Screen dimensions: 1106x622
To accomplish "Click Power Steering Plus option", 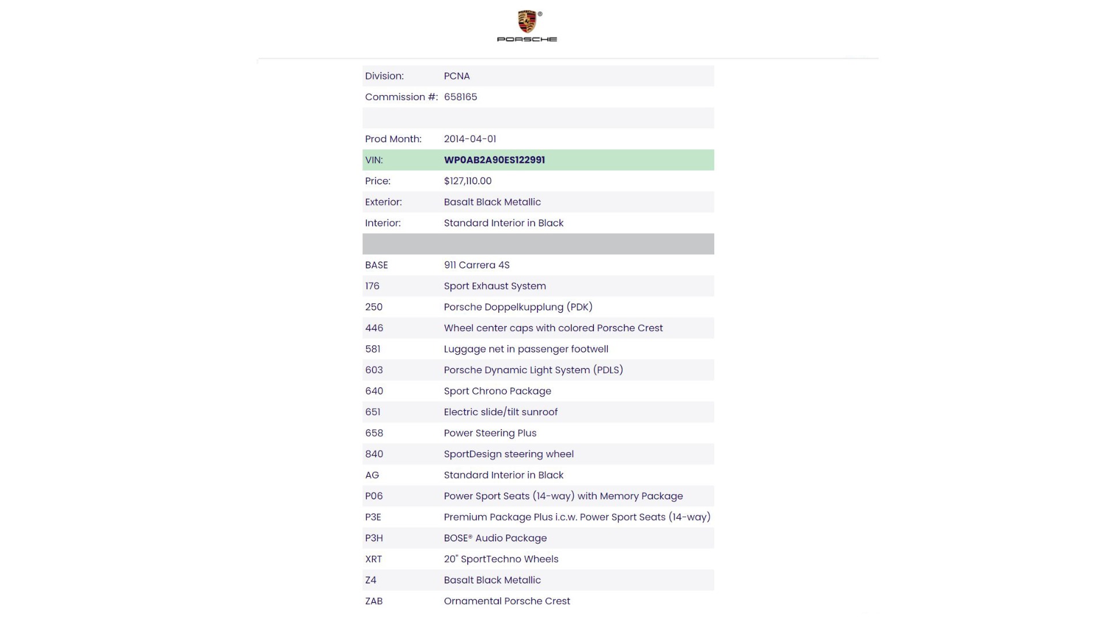I will point(490,433).
